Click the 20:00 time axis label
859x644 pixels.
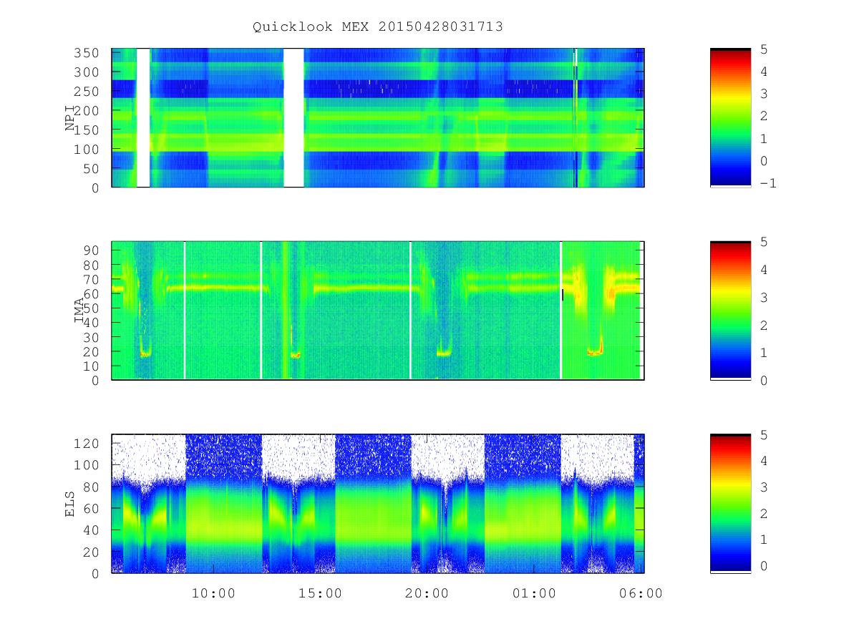(427, 593)
